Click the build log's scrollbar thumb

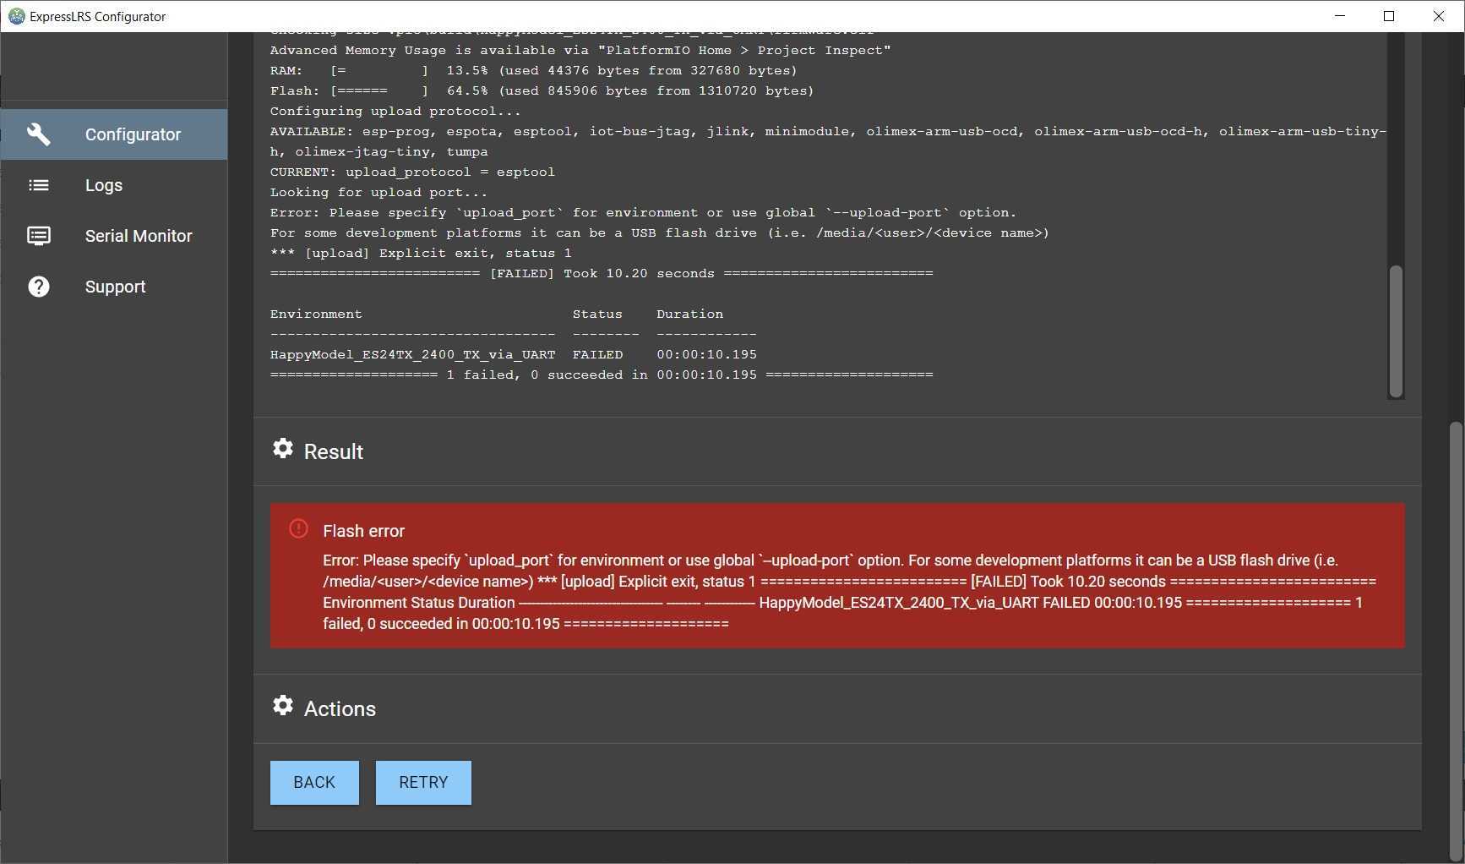point(1396,331)
